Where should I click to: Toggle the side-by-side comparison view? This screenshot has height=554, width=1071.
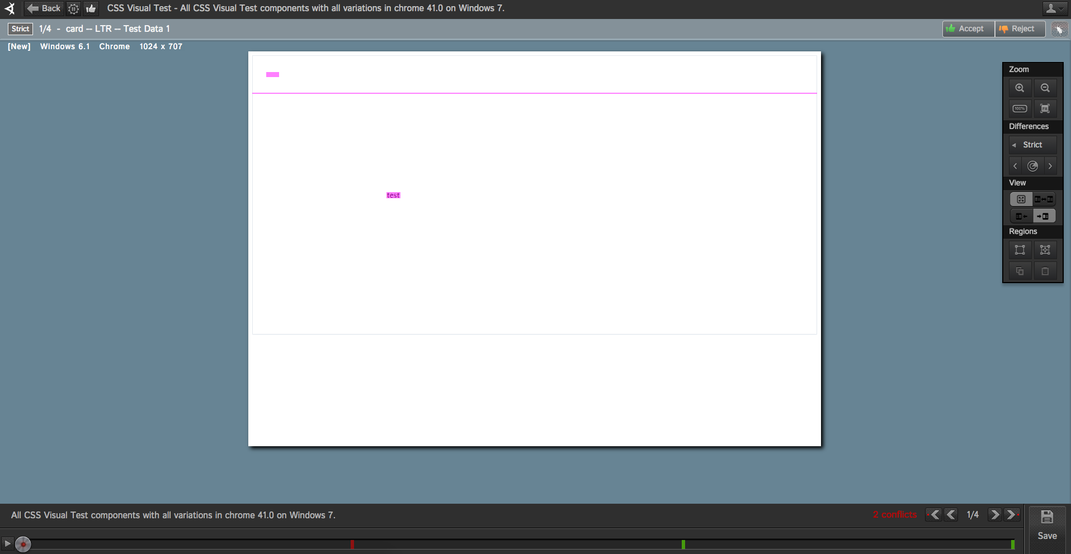(1045, 199)
